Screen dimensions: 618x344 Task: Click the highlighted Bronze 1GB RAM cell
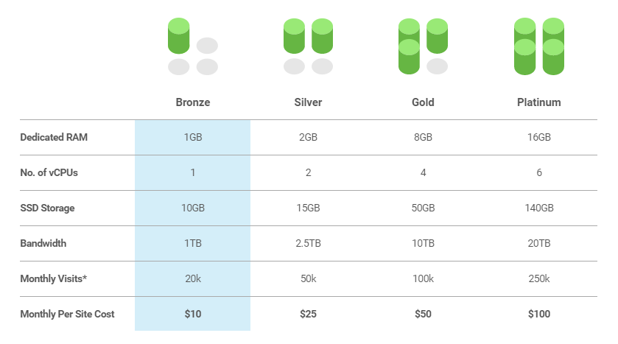click(193, 137)
